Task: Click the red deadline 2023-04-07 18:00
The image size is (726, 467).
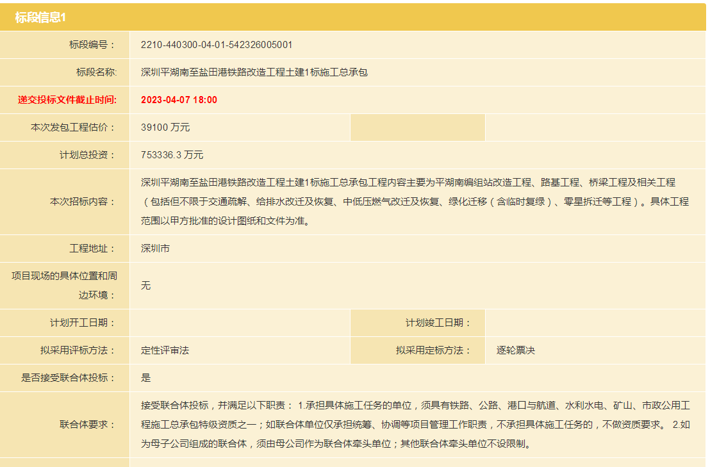Action: pos(179,100)
